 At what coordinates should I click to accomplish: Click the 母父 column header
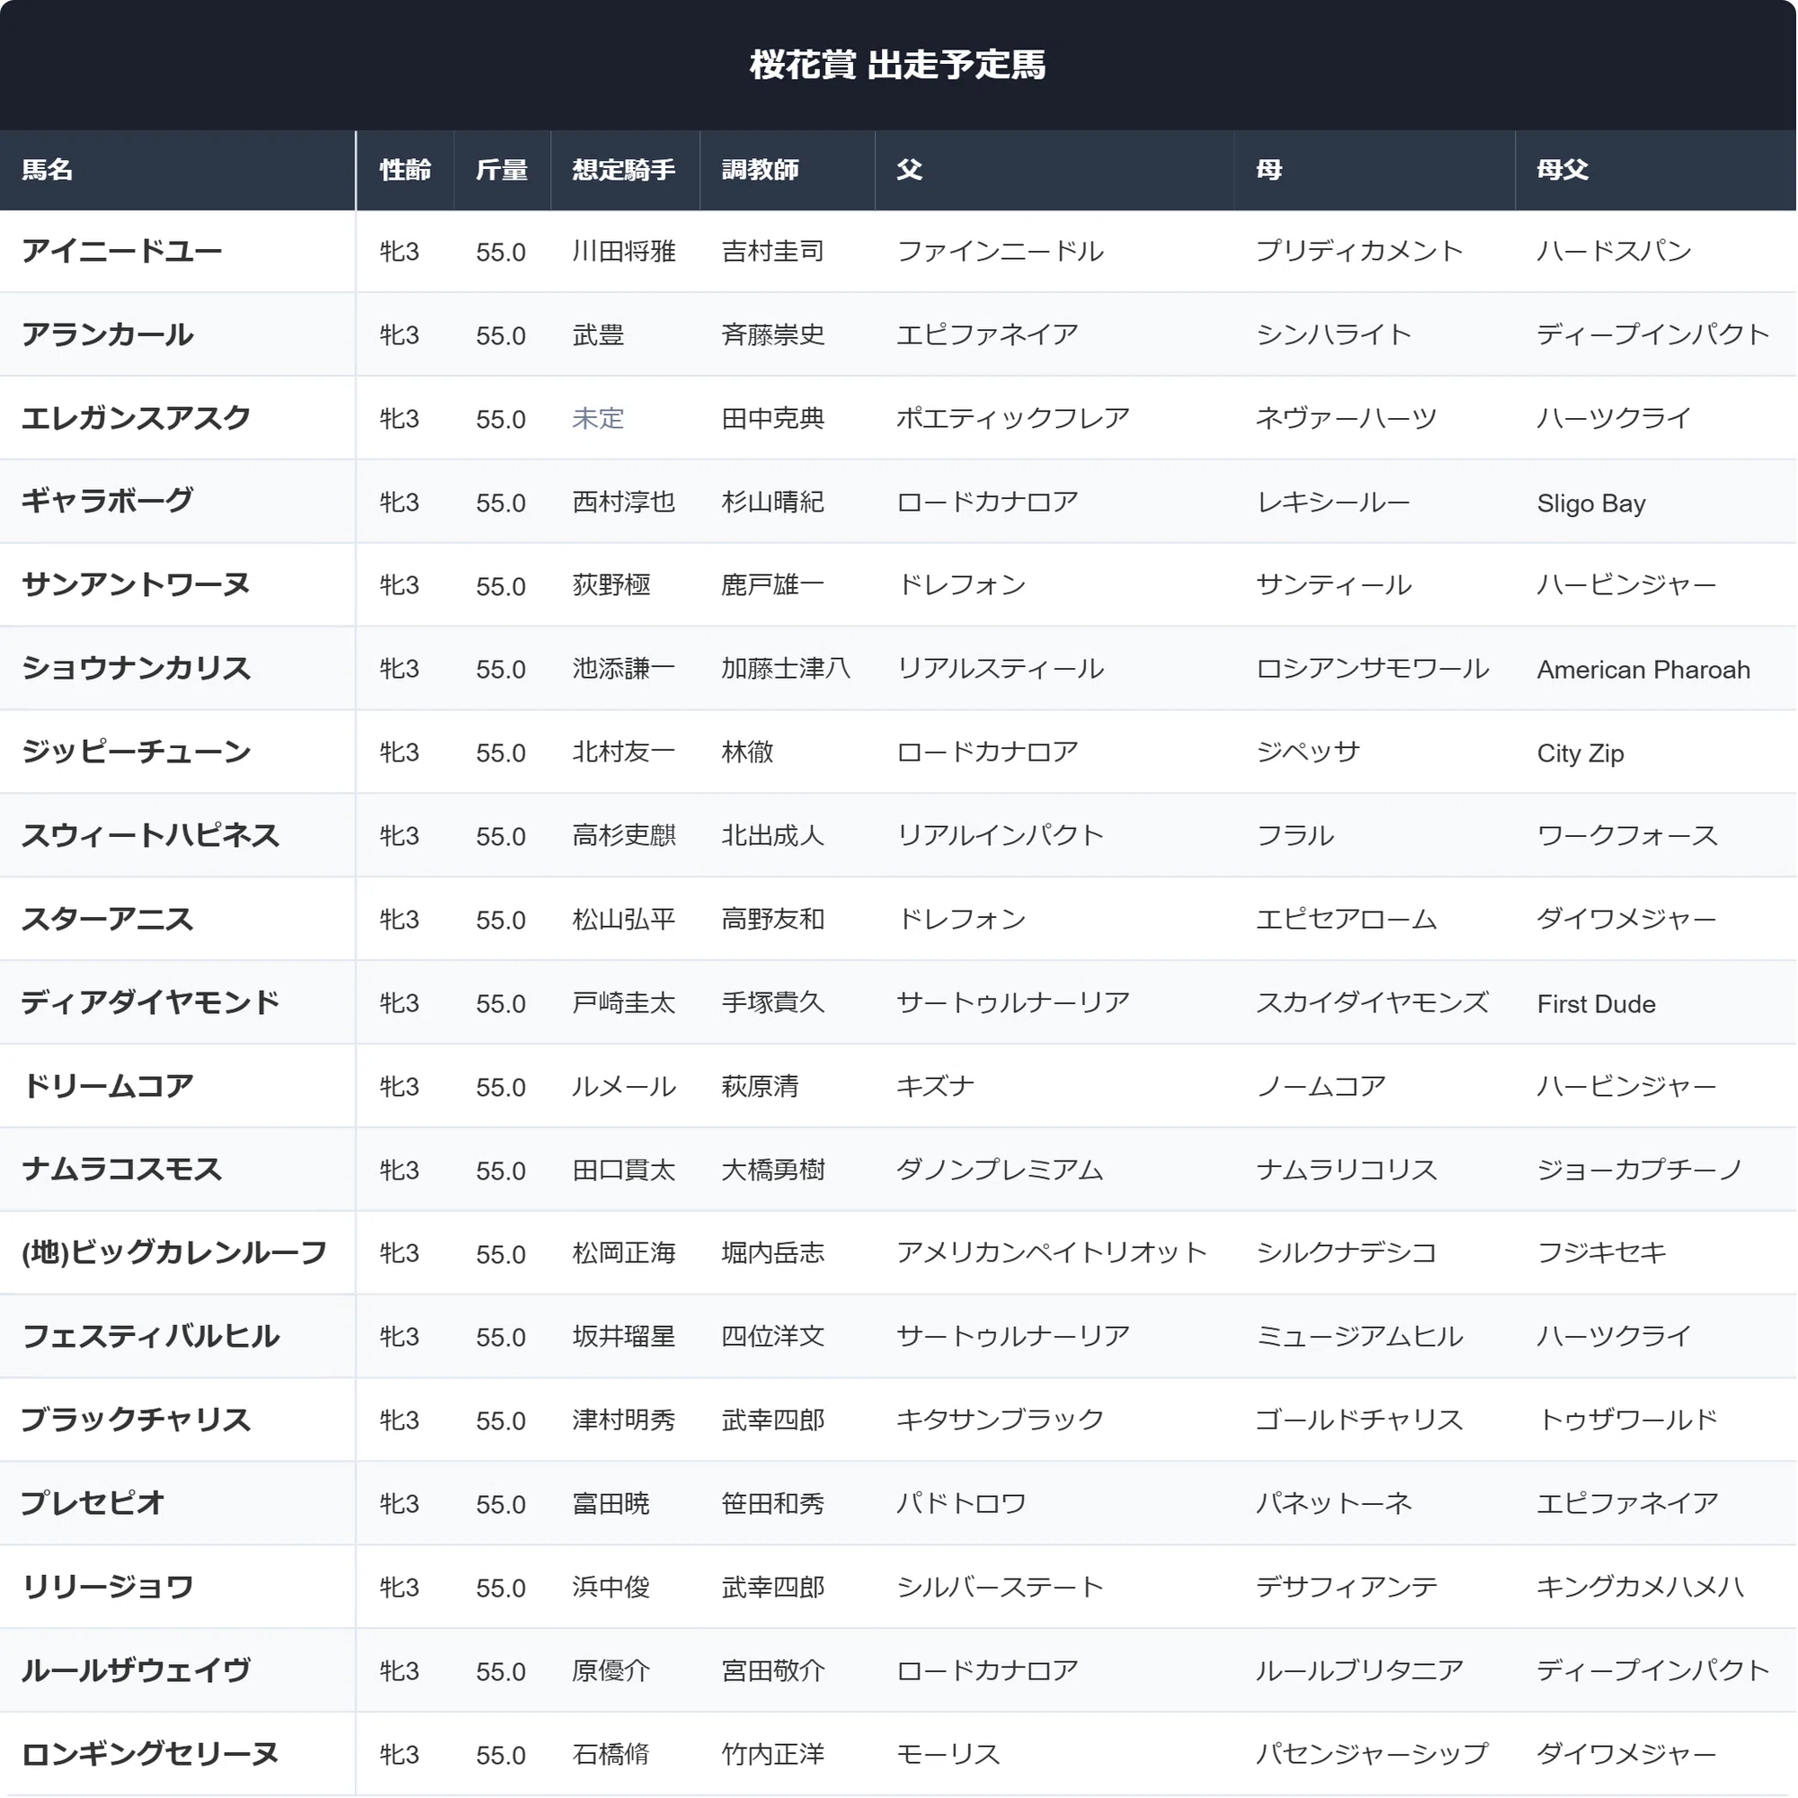coord(1655,170)
